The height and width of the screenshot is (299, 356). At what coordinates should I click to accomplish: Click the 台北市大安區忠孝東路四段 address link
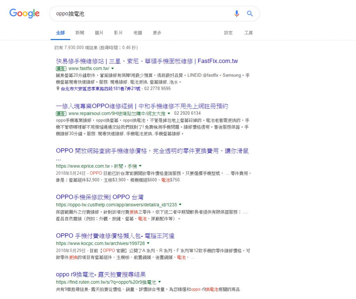(x=100, y=88)
